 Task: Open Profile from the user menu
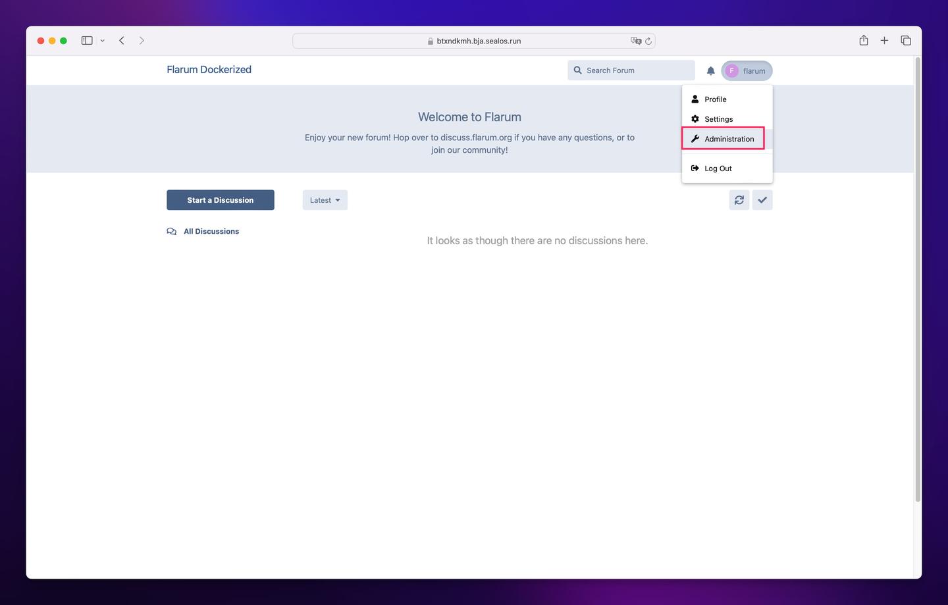(727, 99)
